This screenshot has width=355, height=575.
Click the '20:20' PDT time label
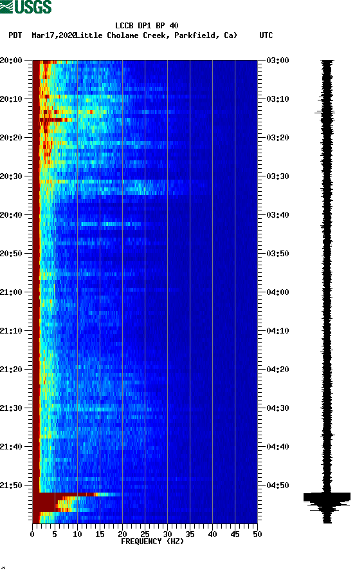pos(11,138)
